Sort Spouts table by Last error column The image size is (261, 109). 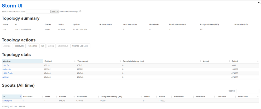226,97
